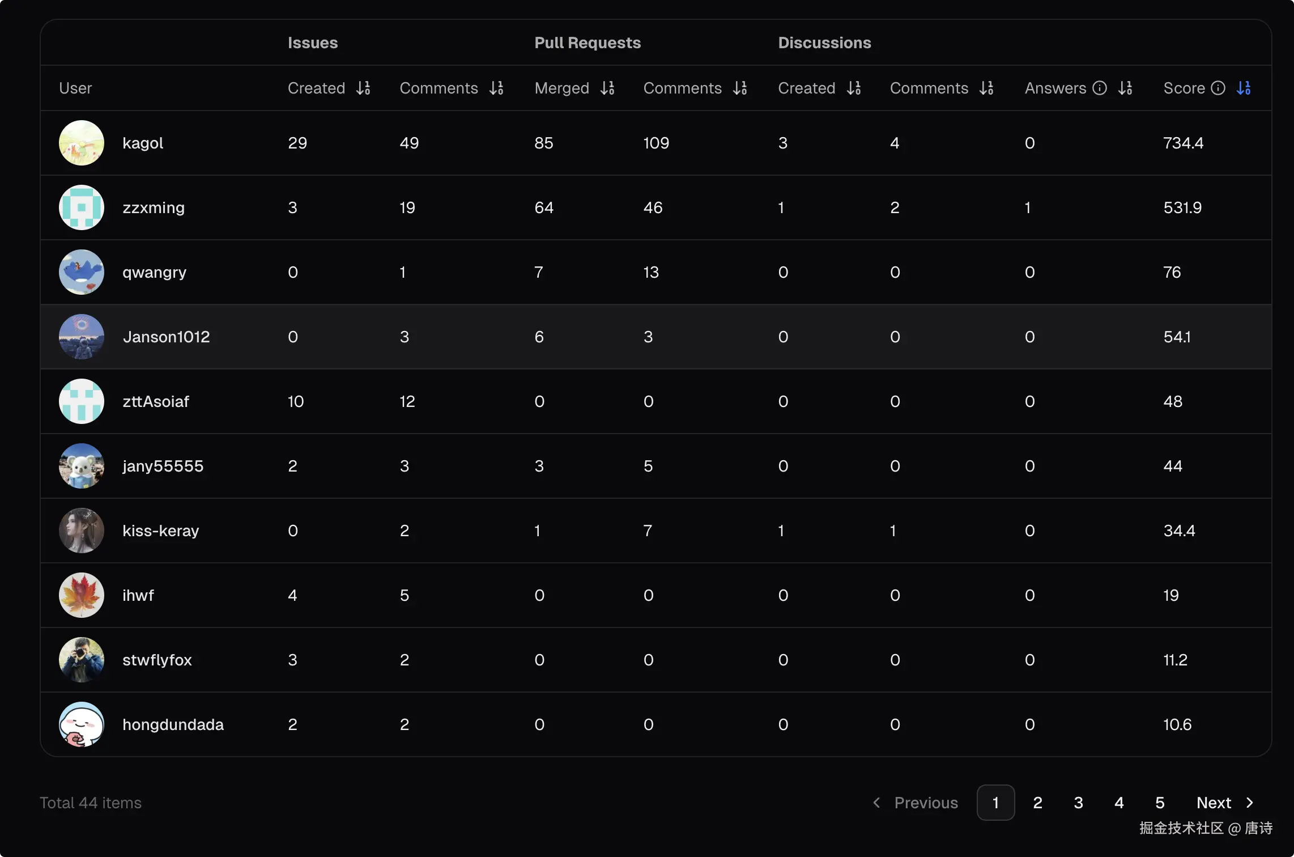Go to page 2
The width and height of the screenshot is (1294, 857).
[1037, 803]
